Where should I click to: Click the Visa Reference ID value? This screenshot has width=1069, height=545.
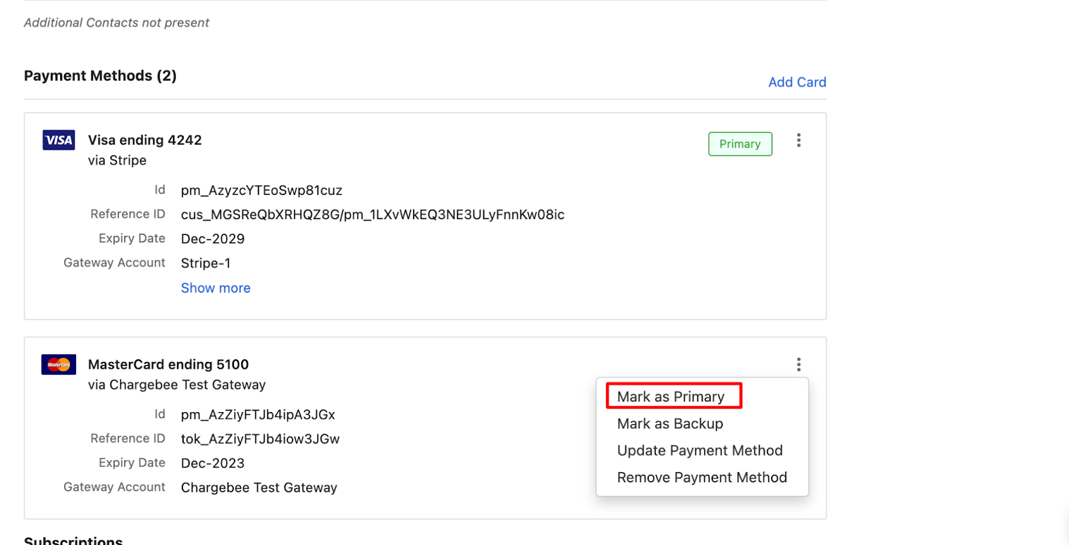click(372, 215)
